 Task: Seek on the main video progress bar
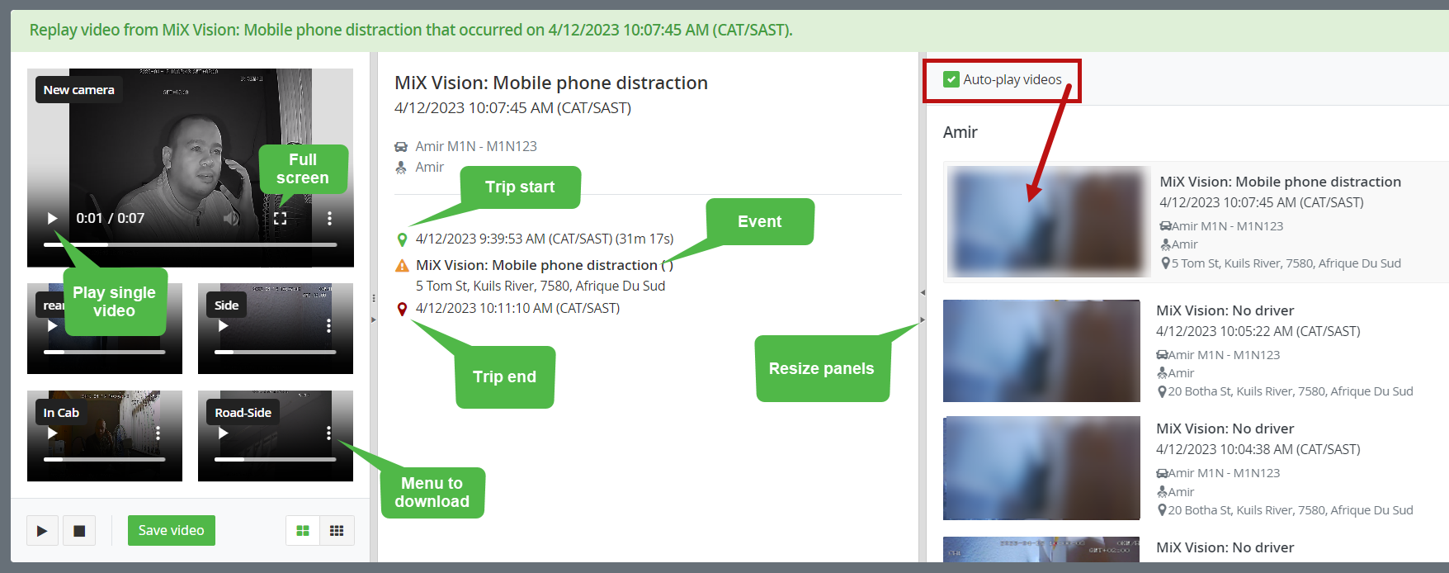point(190,244)
